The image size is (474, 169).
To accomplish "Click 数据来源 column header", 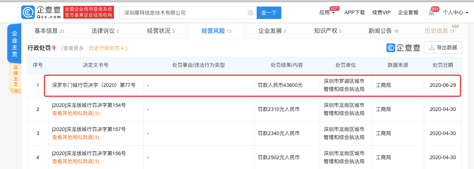I will tap(398, 65).
